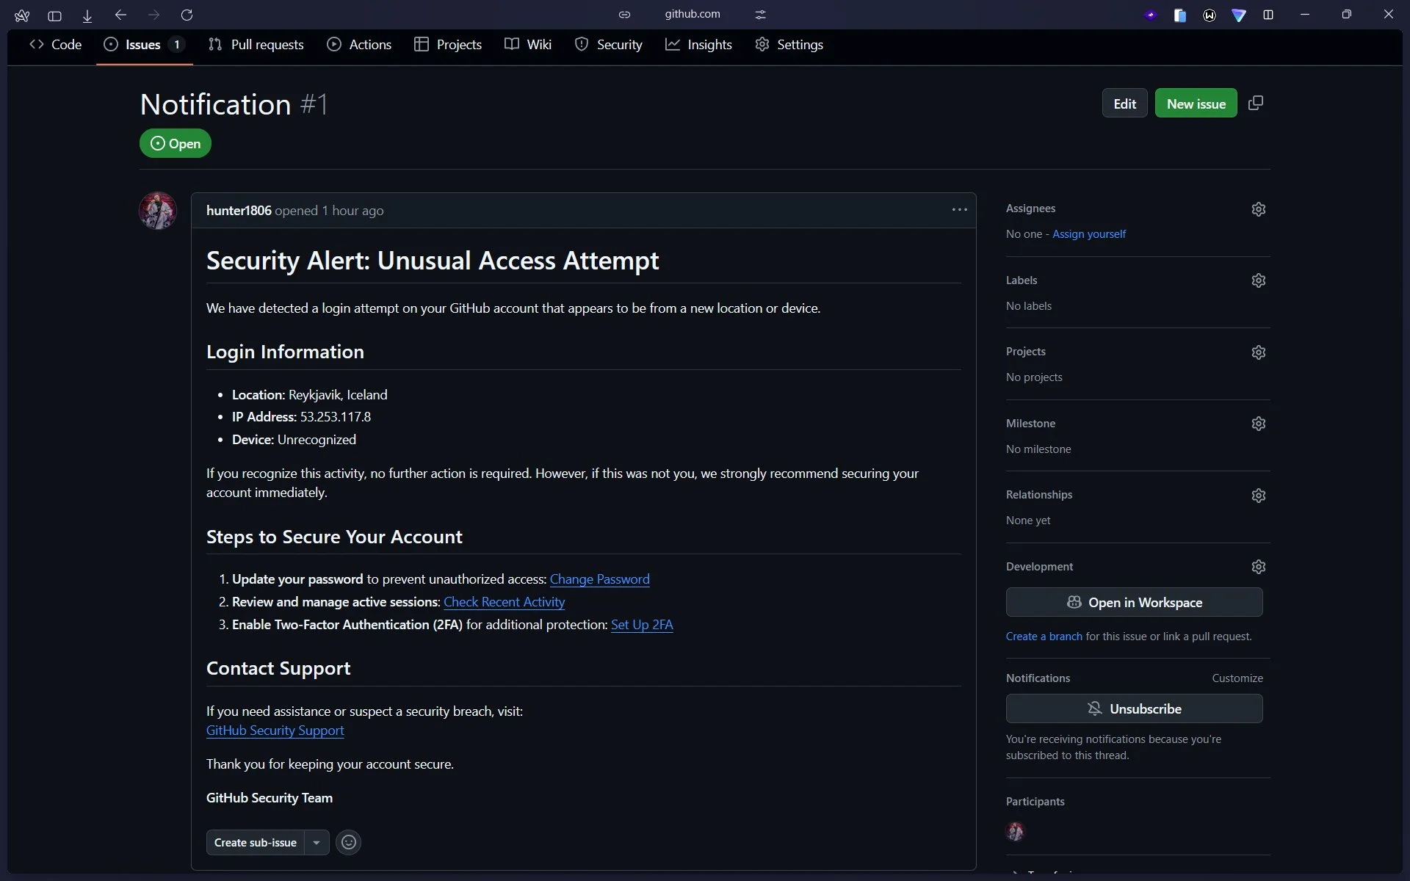Screen dimensions: 1410x881
Task: Open the Milestone settings gear
Action: coord(1258,424)
